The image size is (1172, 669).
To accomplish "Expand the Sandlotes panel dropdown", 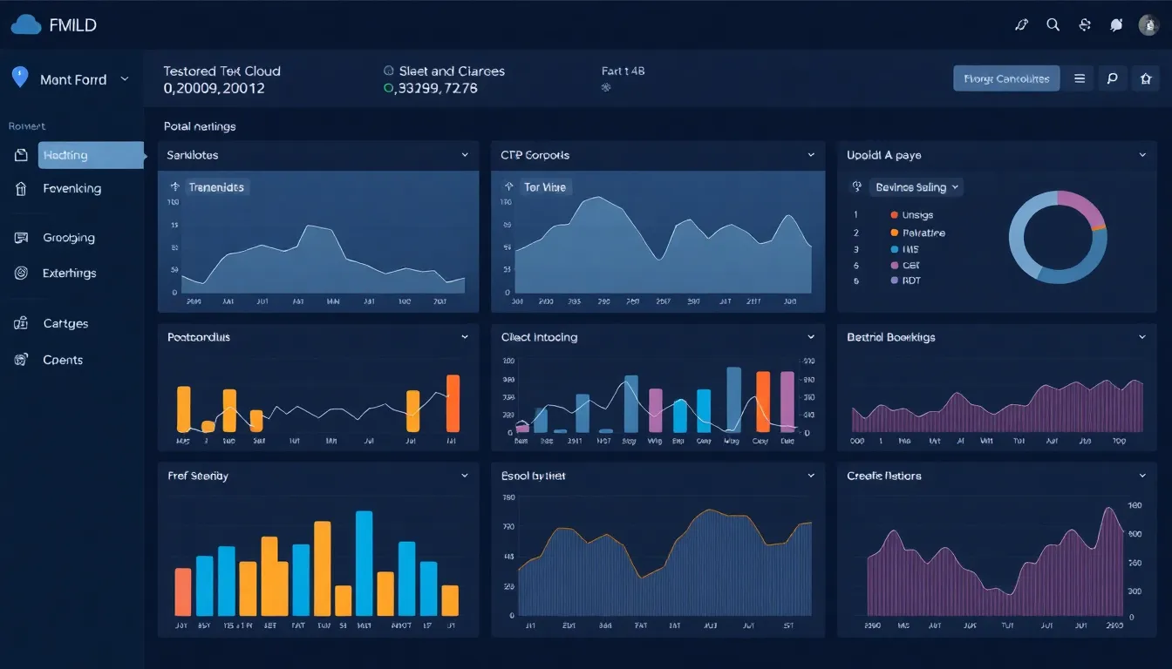I will [x=465, y=154].
